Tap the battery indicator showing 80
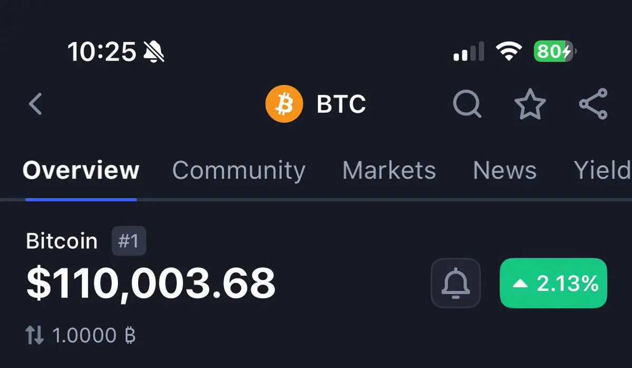Viewport: 632px width, 368px height. click(555, 52)
